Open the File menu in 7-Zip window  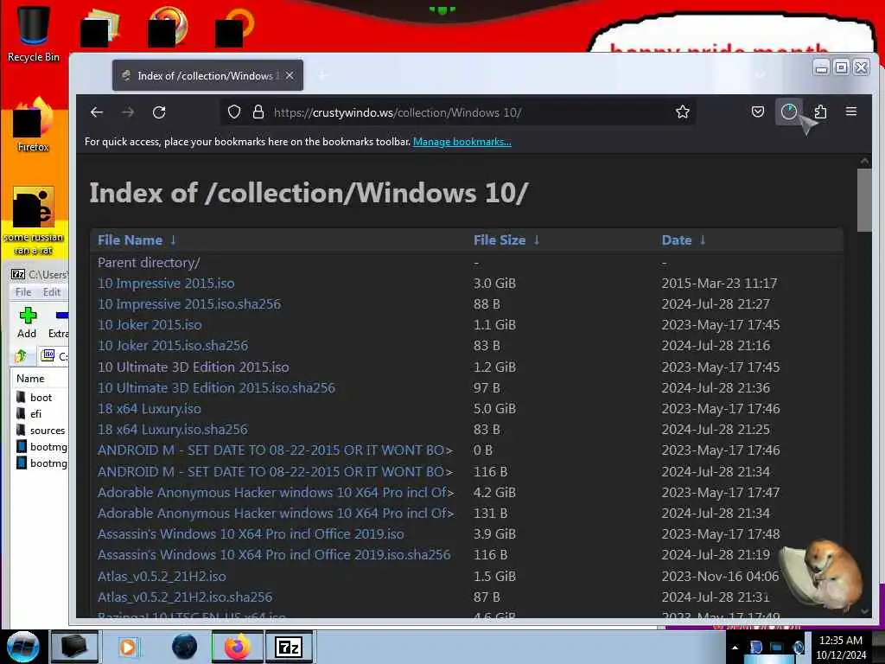[23, 292]
